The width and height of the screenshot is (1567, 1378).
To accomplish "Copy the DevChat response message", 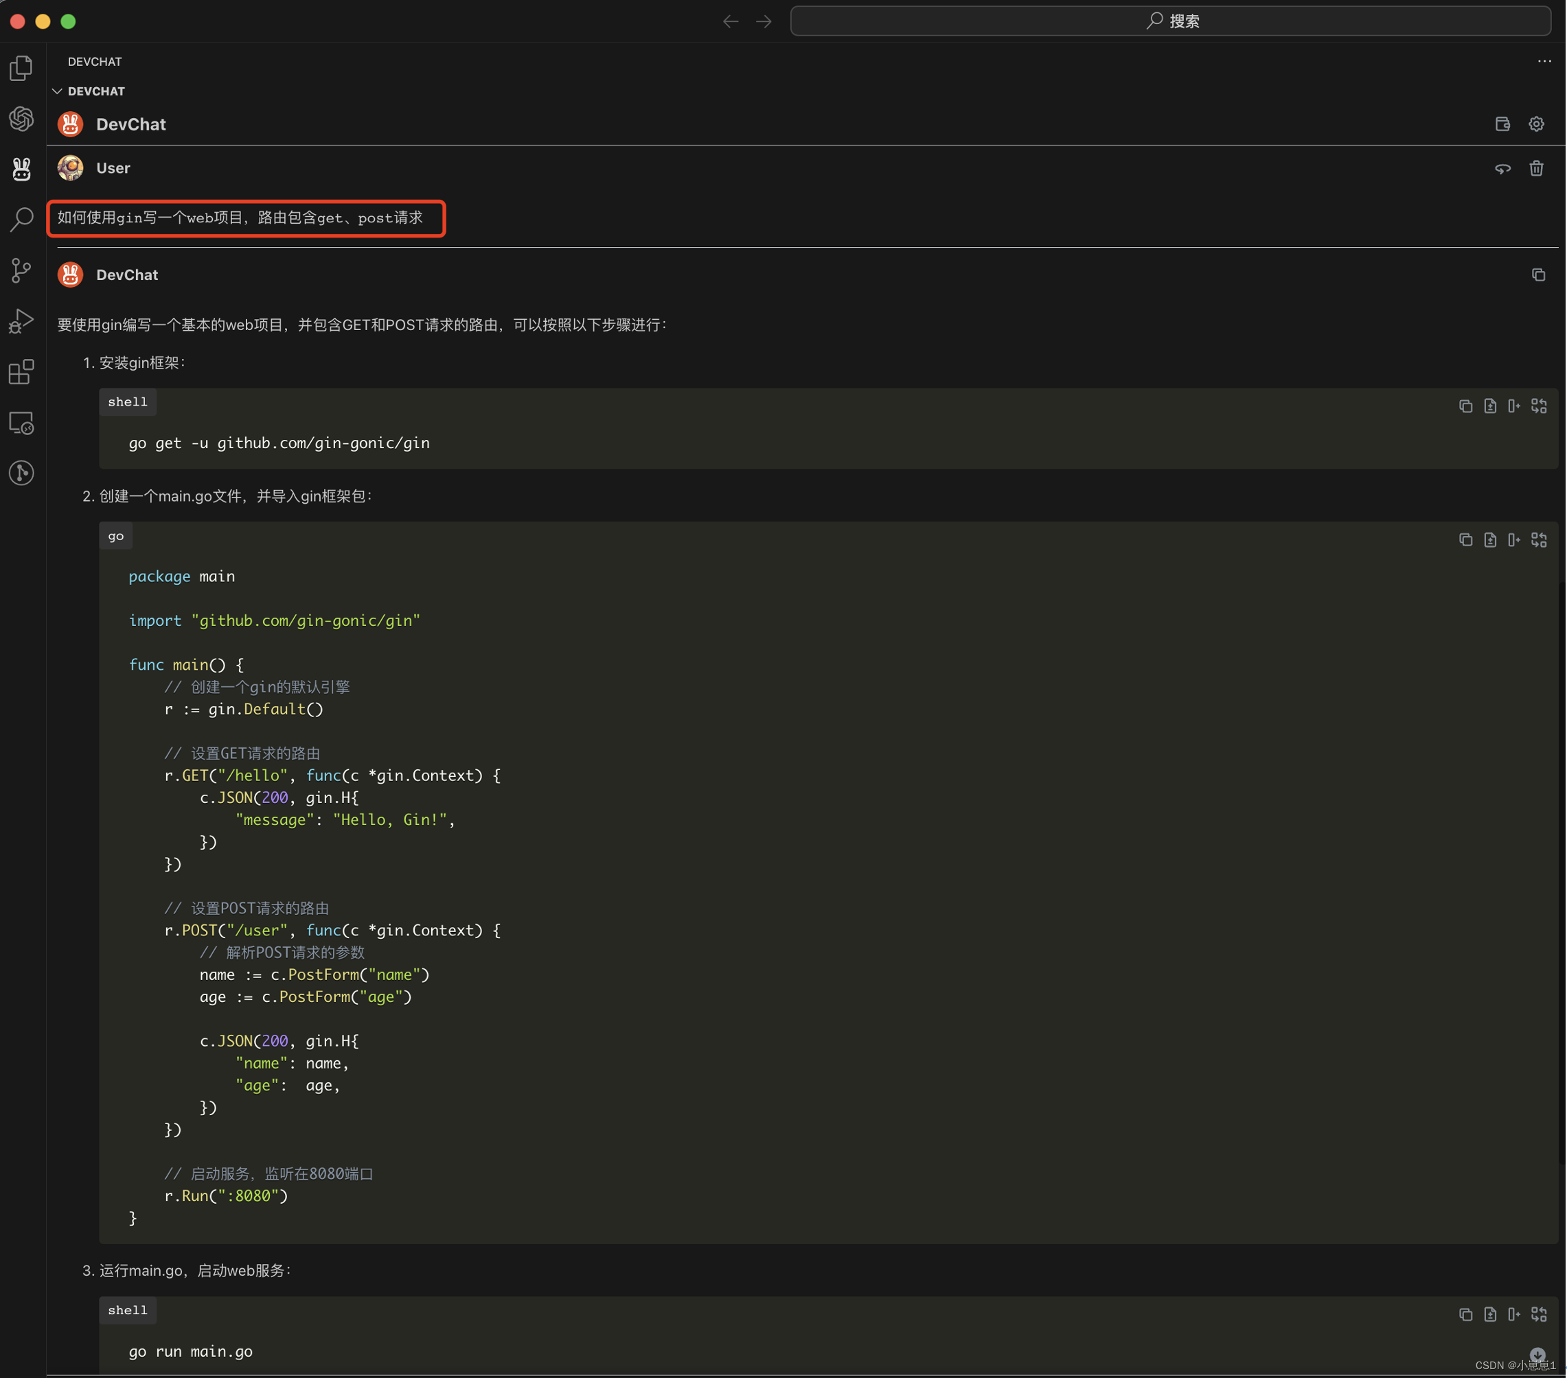I will [x=1538, y=275].
